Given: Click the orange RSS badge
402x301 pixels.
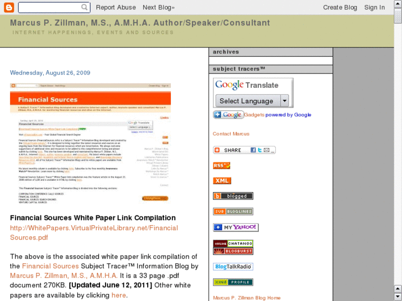Looking at the screenshot, I should [222, 166].
